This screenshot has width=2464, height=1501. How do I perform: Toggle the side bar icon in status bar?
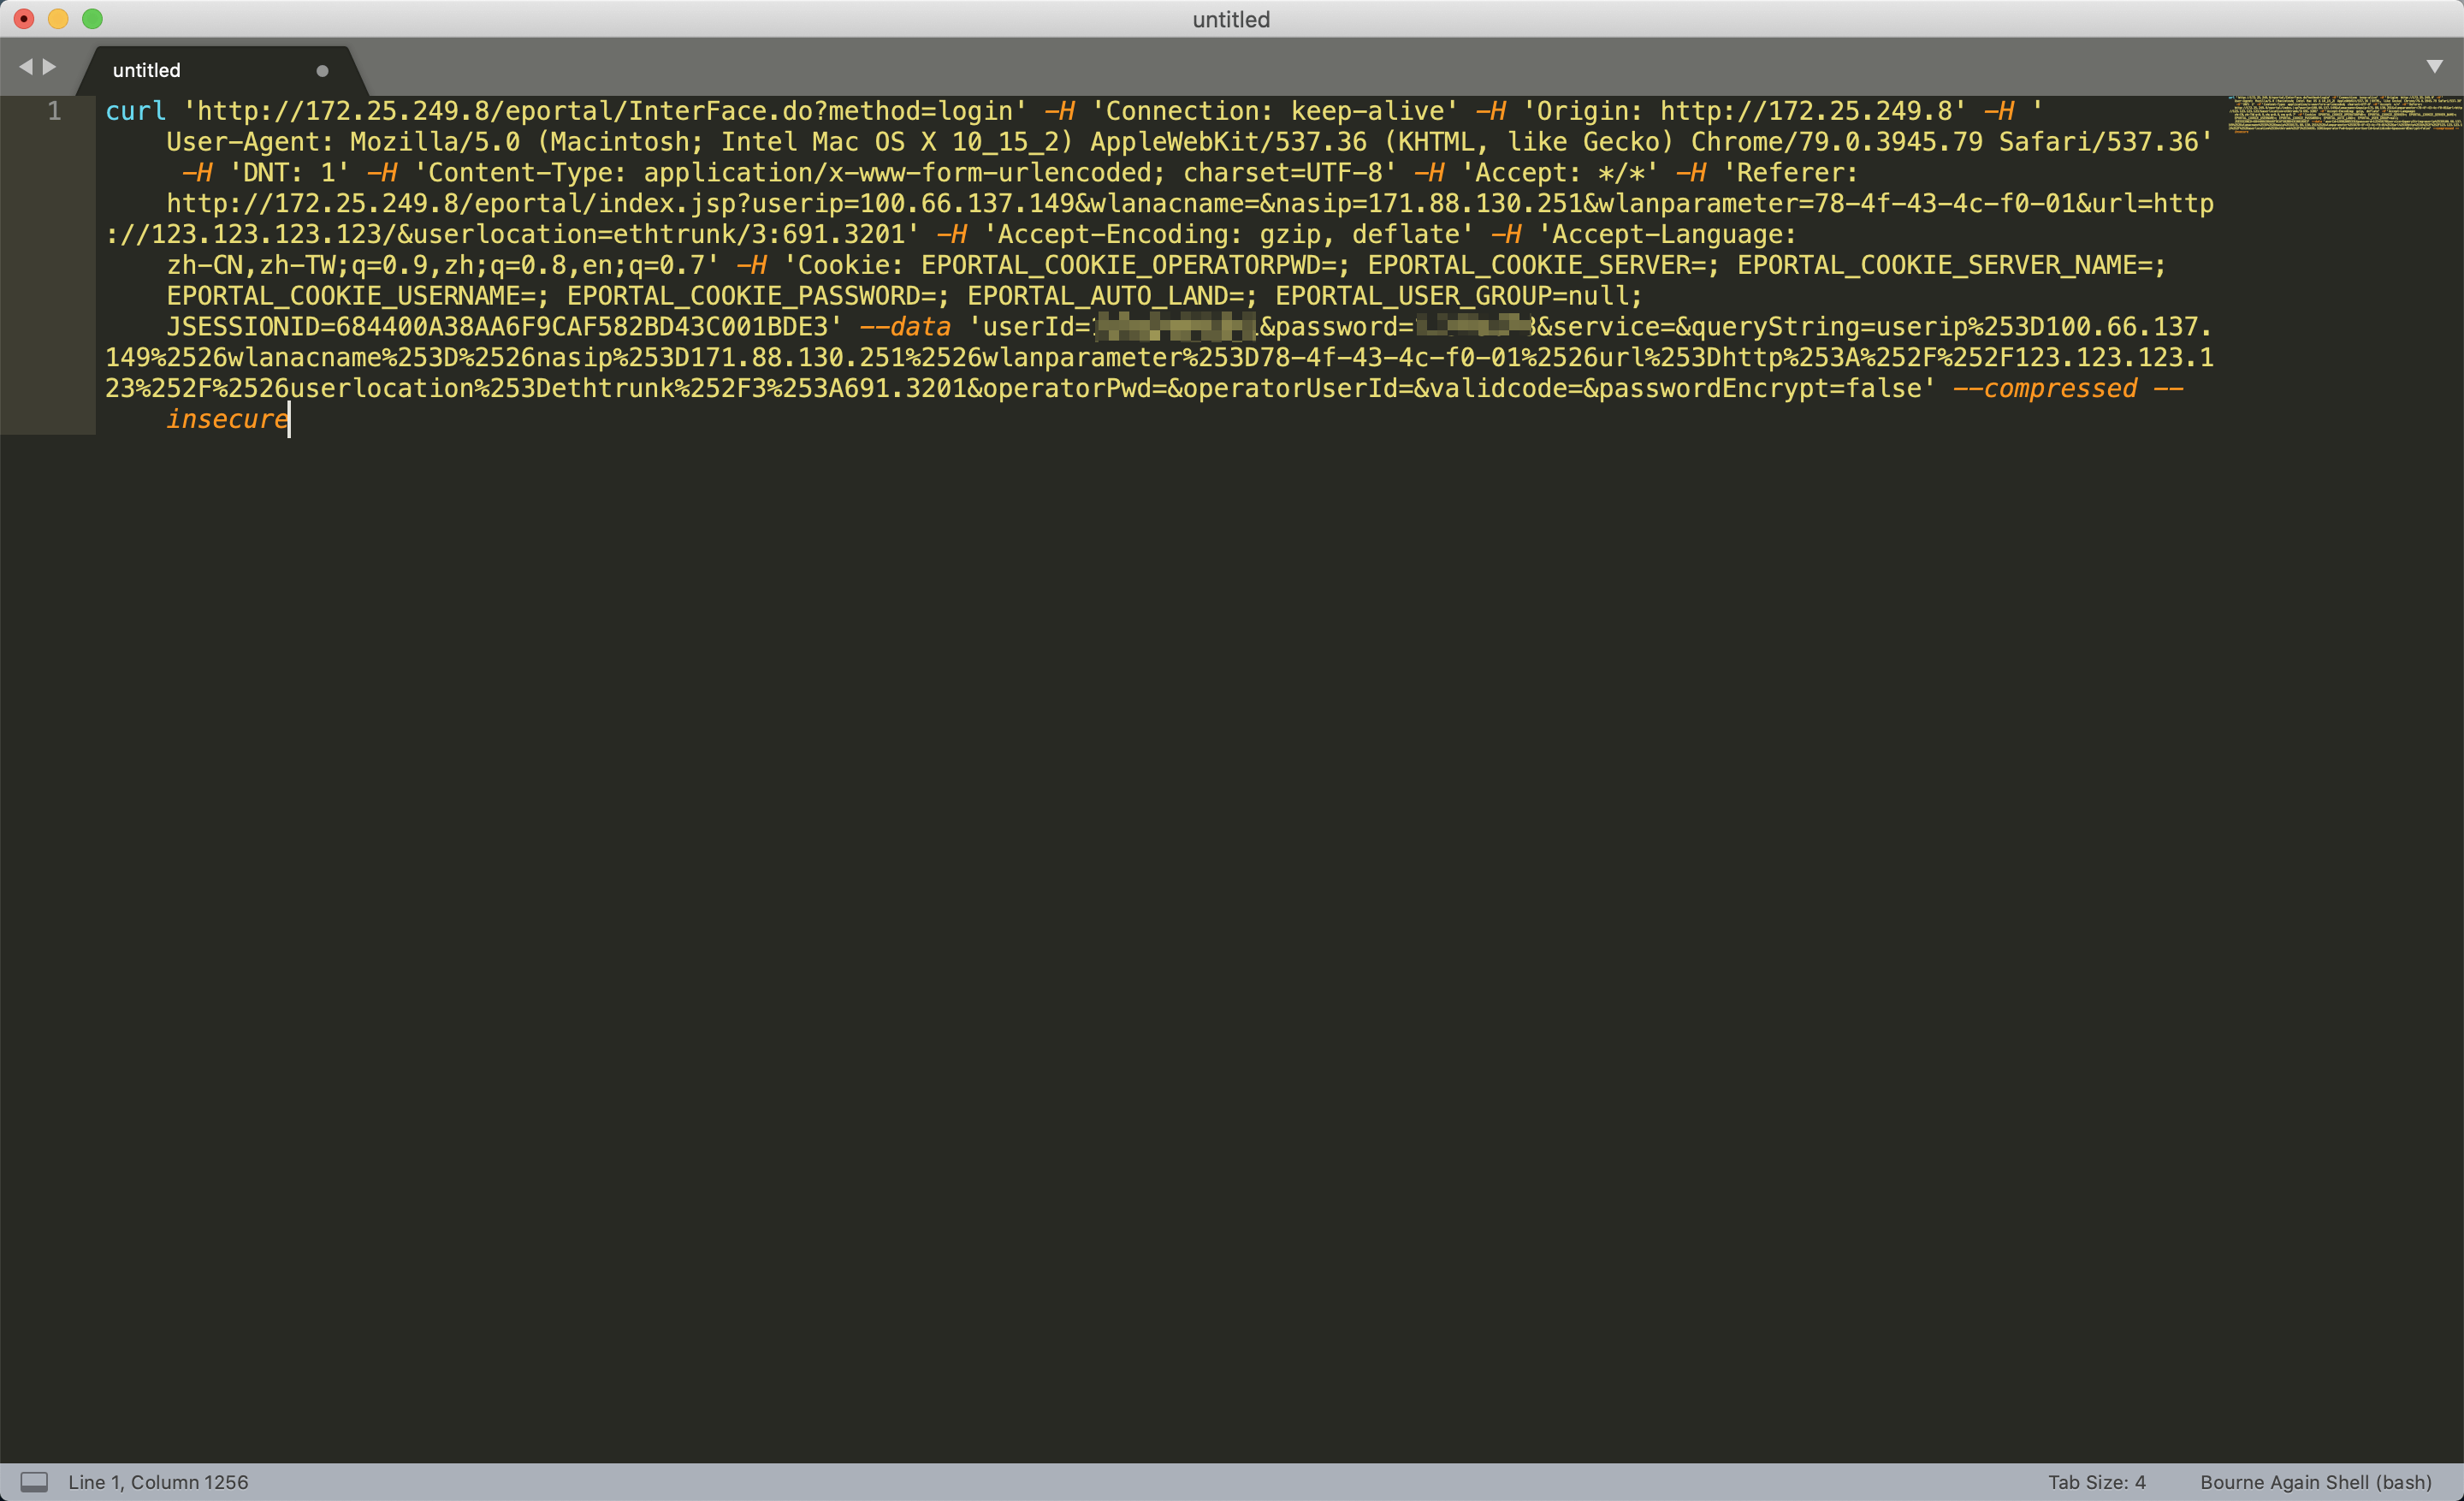click(x=34, y=1481)
